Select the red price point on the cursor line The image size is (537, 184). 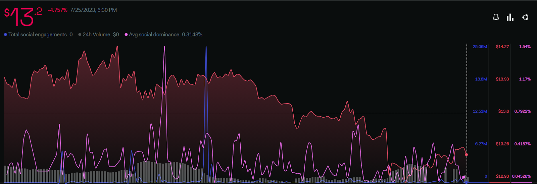466,155
